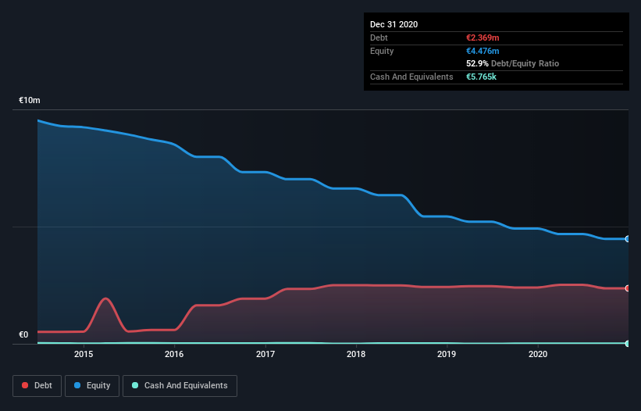The width and height of the screenshot is (641, 411).
Task: Select the 2020 x-axis label
Action: coord(538,354)
